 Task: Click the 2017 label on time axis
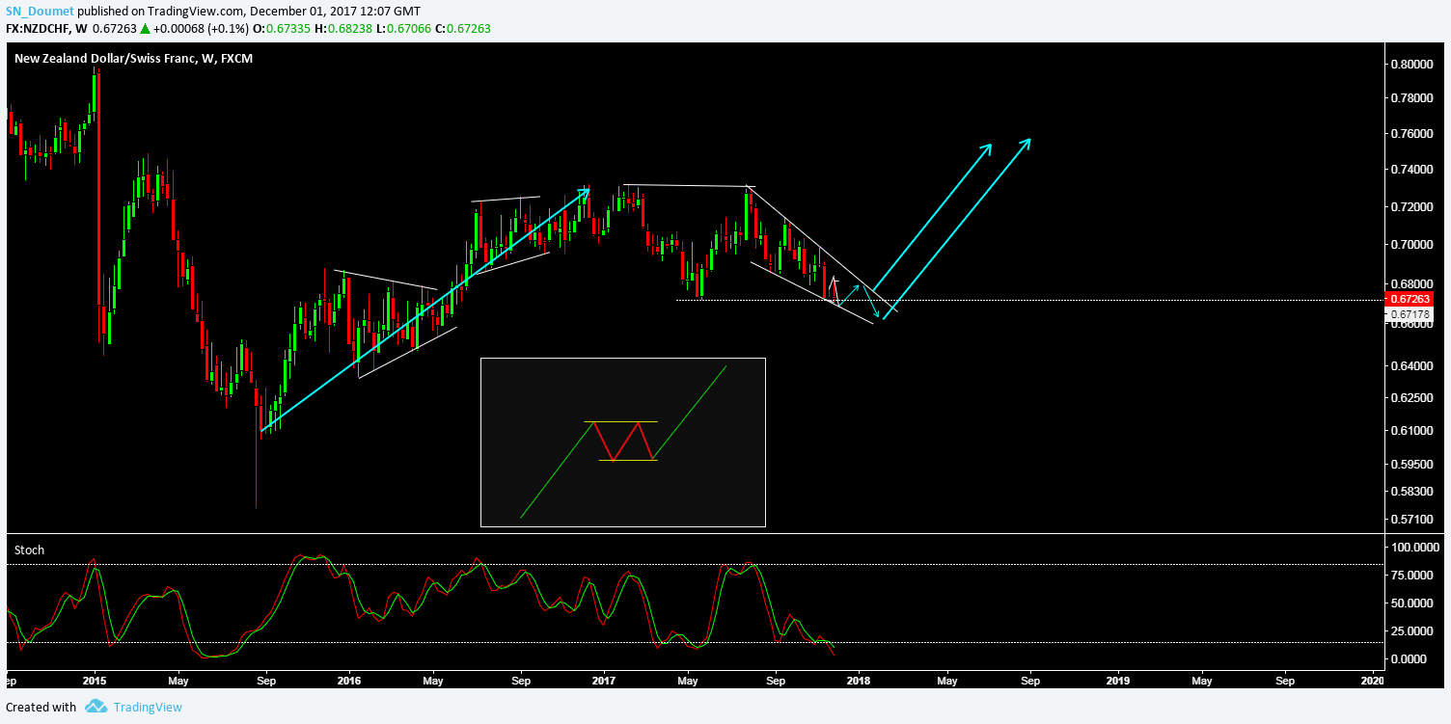[604, 681]
